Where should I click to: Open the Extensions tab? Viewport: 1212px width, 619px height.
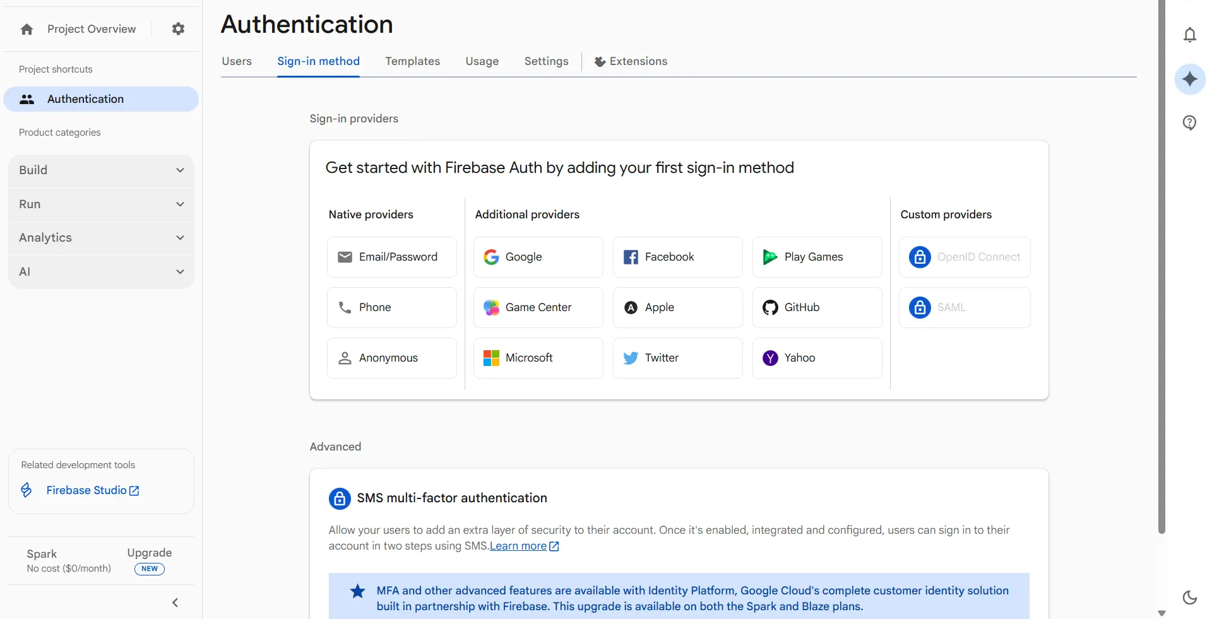(x=631, y=61)
